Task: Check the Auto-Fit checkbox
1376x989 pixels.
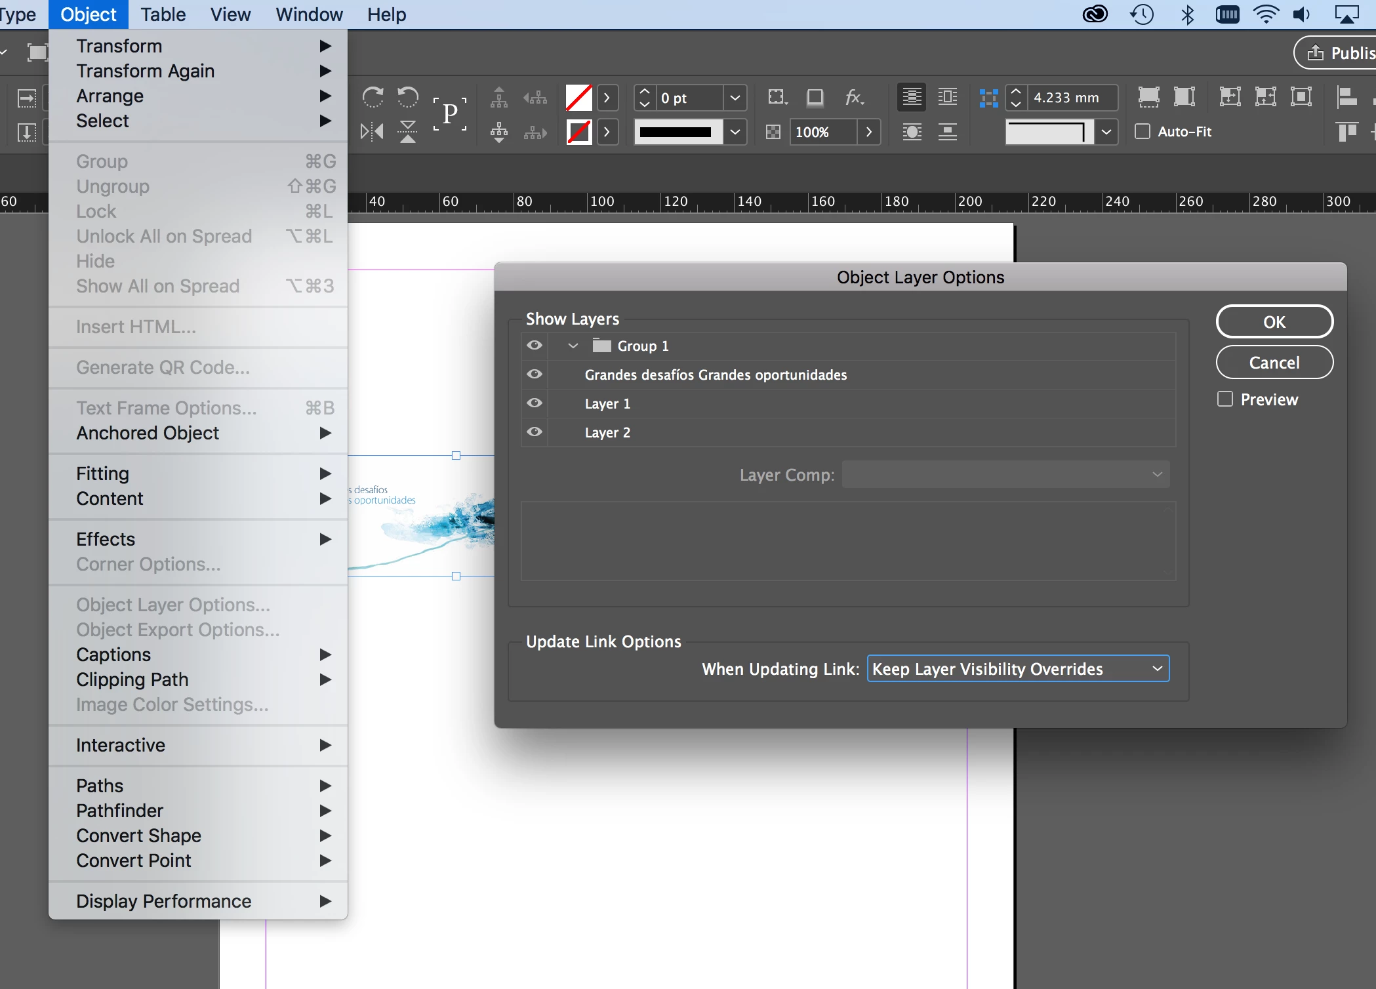Action: tap(1143, 131)
